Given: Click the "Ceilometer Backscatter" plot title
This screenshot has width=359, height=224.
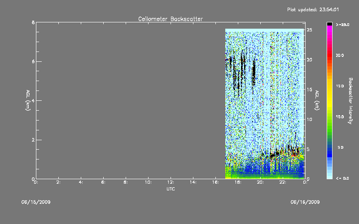Looking at the screenshot, I should [171, 19].
